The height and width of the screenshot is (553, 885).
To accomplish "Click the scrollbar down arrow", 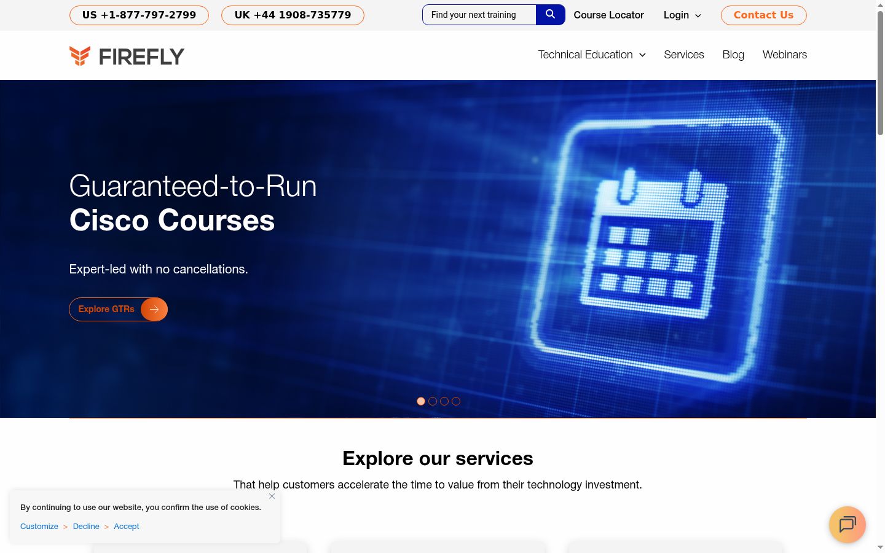I will 880,547.
